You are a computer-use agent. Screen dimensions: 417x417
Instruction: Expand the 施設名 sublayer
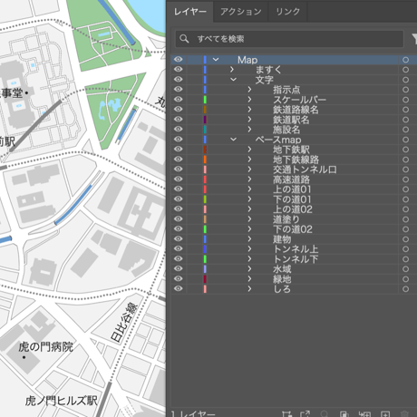(249, 130)
